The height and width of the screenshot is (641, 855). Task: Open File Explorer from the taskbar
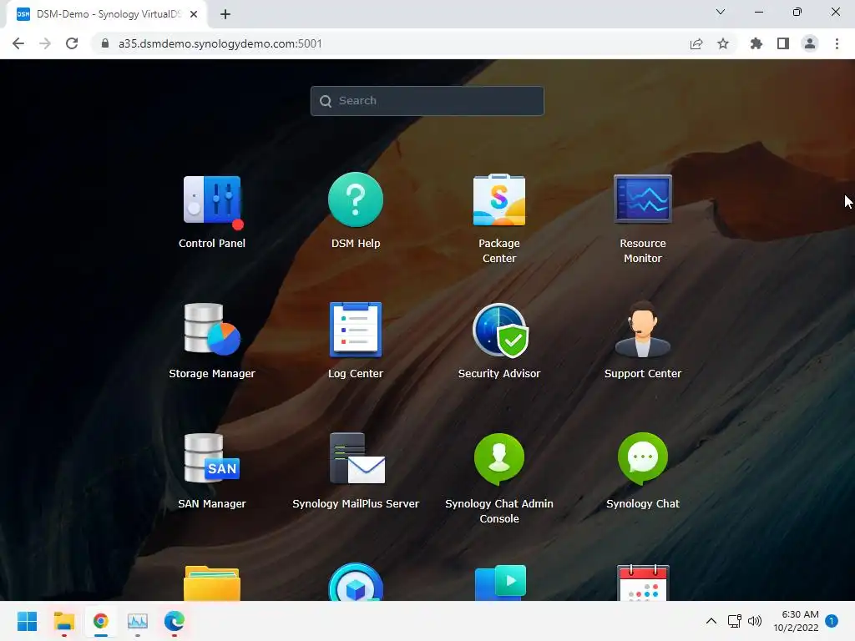coord(63,621)
